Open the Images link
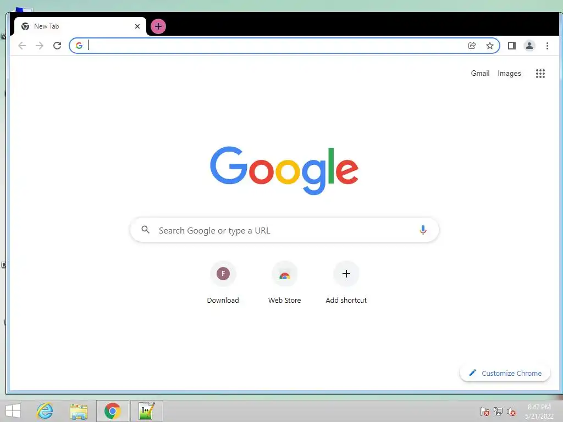The image size is (563, 422). (509, 73)
